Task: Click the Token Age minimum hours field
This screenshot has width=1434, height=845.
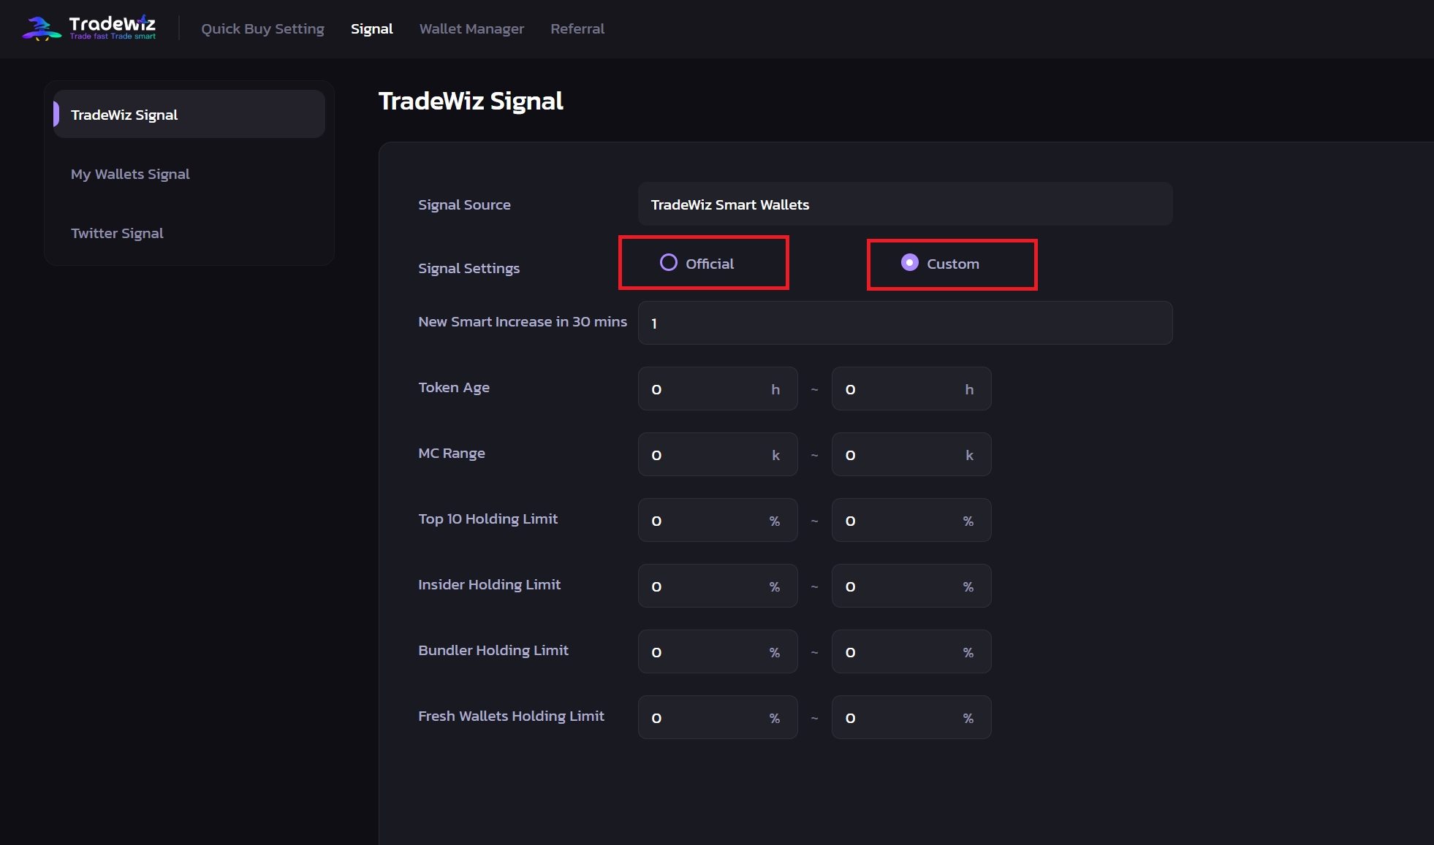Action: tap(718, 389)
